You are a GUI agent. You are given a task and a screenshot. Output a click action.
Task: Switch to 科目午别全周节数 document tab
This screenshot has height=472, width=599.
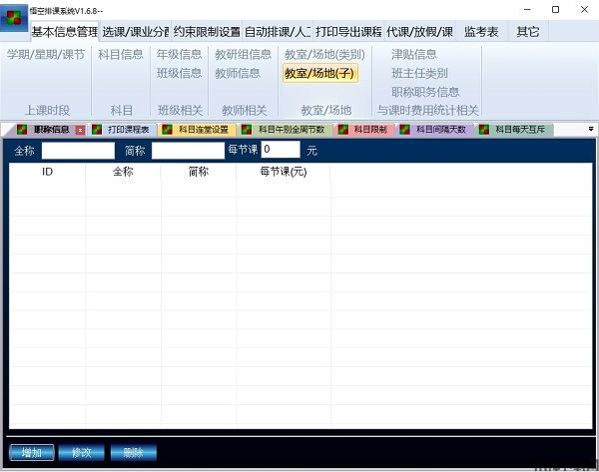[286, 130]
